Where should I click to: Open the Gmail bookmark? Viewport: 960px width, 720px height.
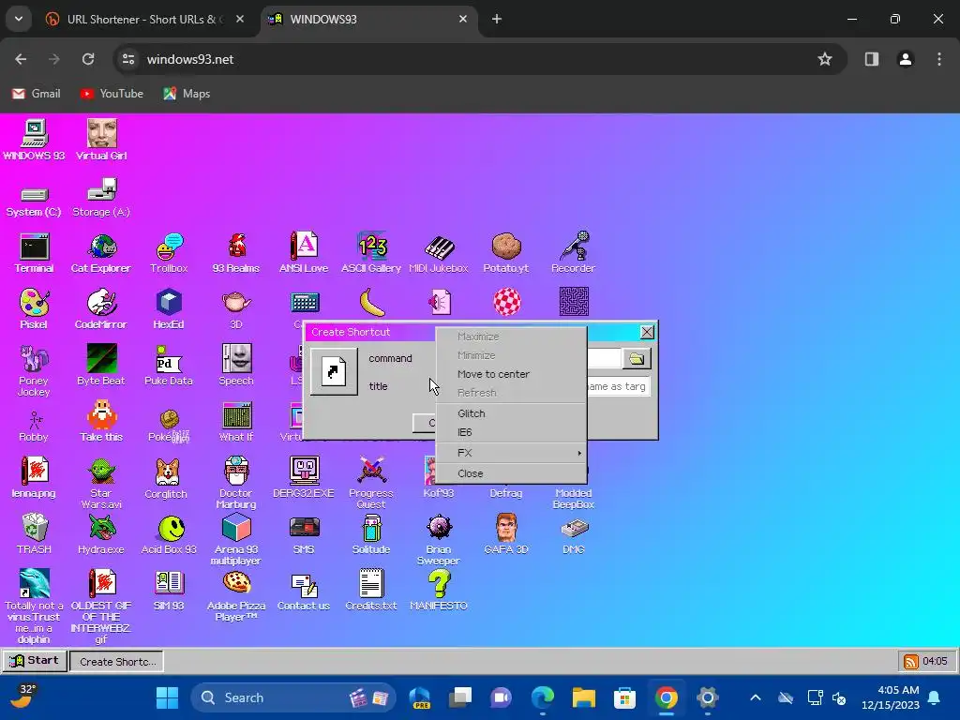click(37, 94)
